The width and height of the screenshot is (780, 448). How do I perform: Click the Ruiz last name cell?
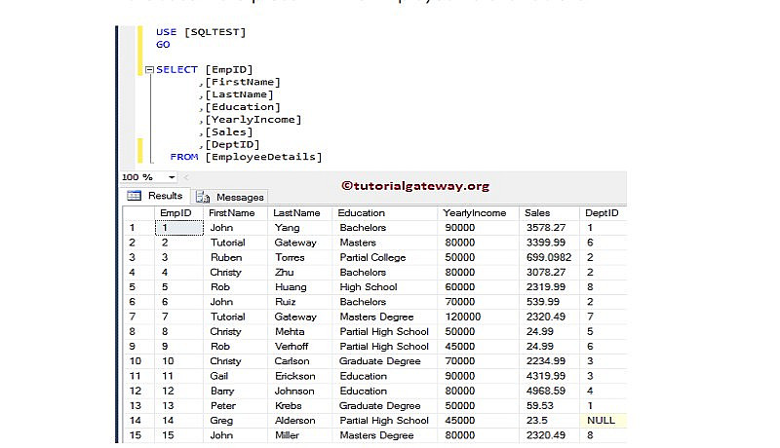(x=300, y=302)
